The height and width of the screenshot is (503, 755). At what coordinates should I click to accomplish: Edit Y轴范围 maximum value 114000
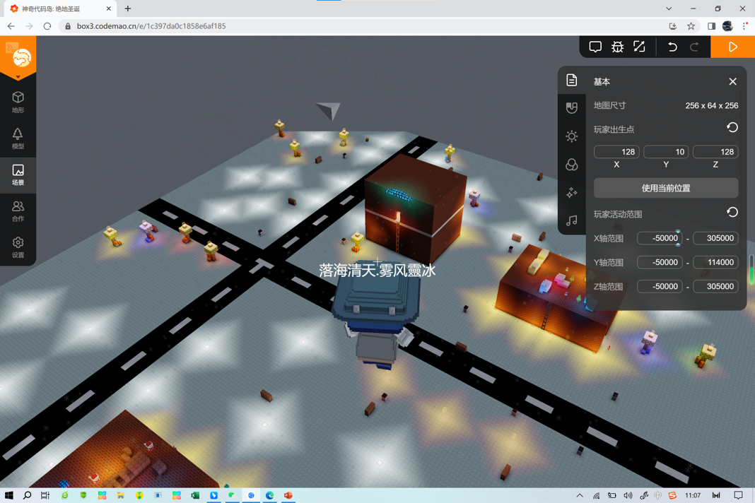click(715, 262)
